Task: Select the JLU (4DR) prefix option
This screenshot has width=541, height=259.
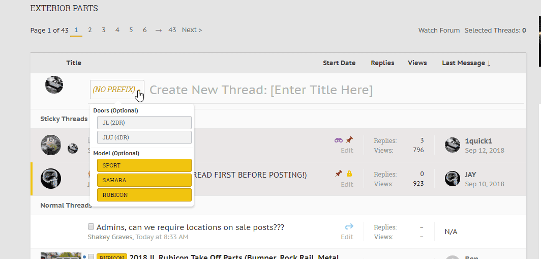Action: (x=144, y=137)
